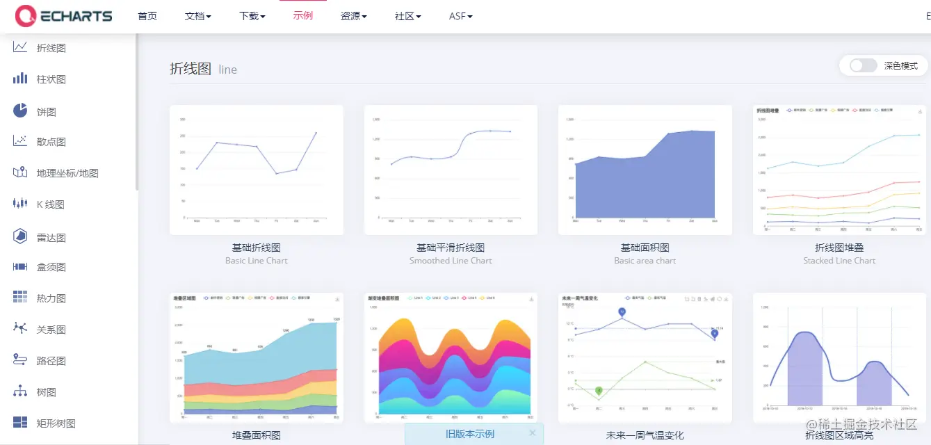Expand the 下载 dropdown menu
The height and width of the screenshot is (445, 931).
click(x=252, y=16)
